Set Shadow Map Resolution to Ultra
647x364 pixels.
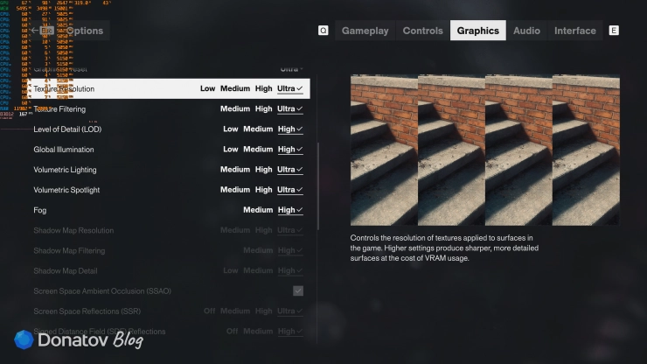point(289,230)
